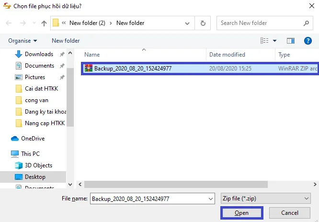Click the sidebar scroll up arrow
319x222 pixels.
pos(70,53)
